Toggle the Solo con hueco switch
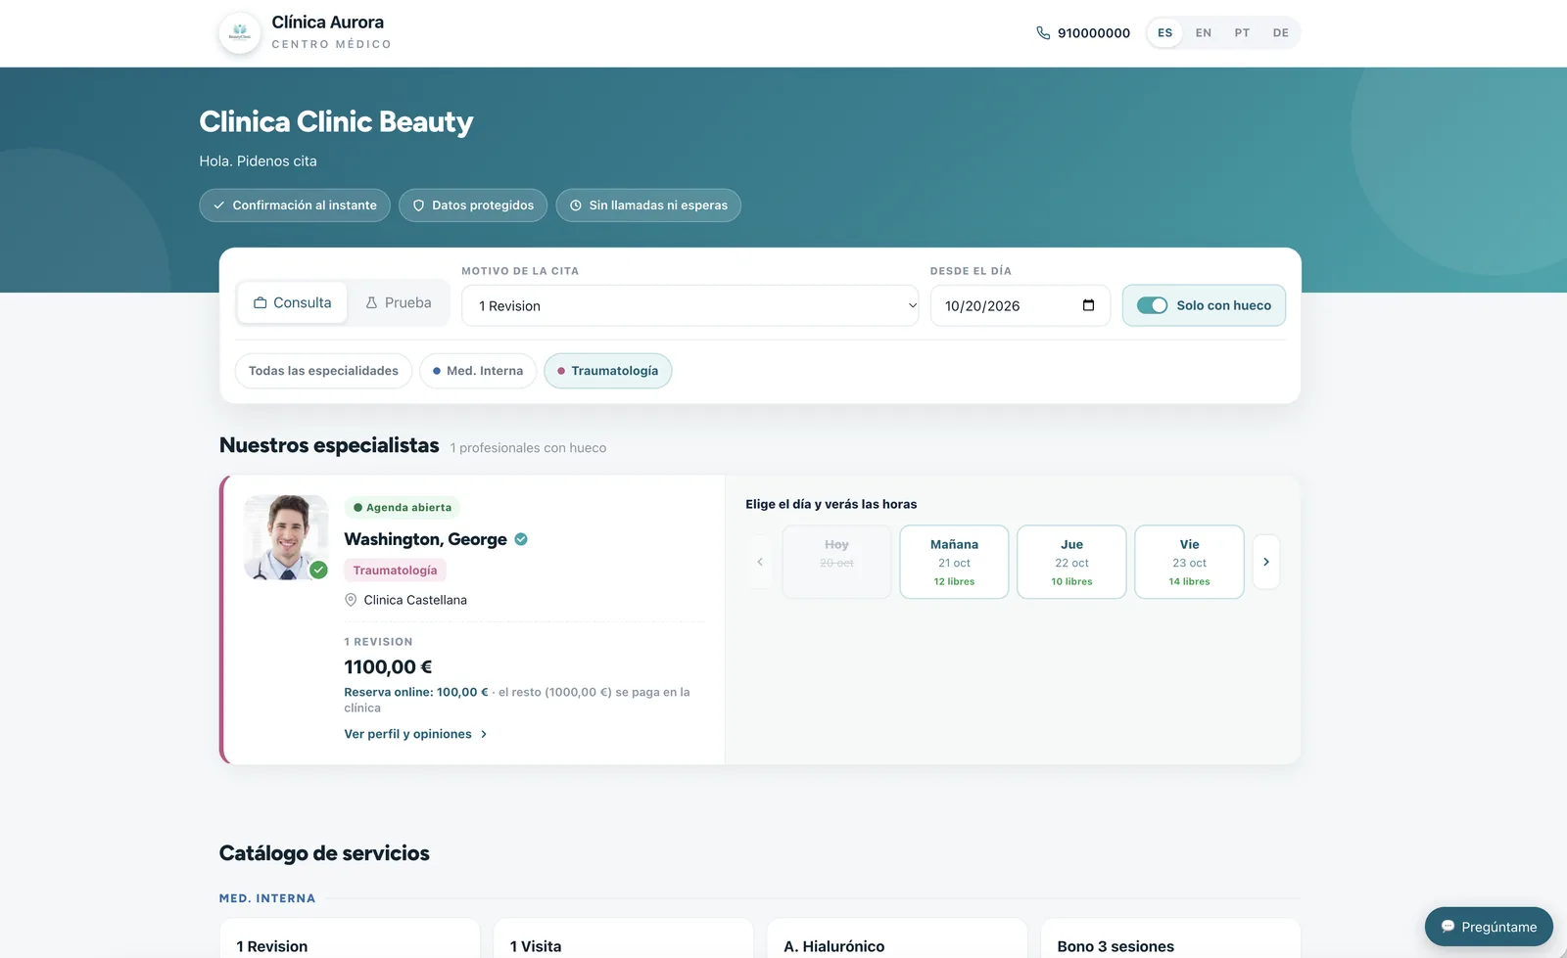The width and height of the screenshot is (1567, 958). [x=1152, y=305]
